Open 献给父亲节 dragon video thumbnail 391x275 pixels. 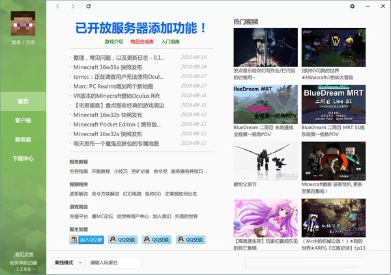(266, 161)
